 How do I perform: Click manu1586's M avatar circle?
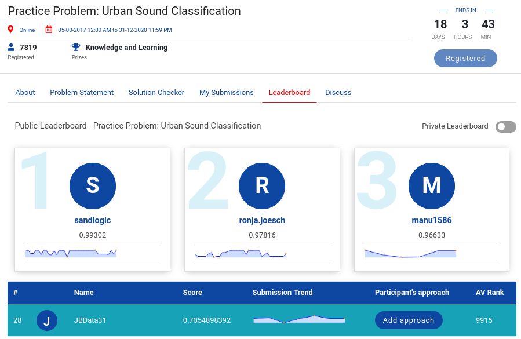coord(432,185)
